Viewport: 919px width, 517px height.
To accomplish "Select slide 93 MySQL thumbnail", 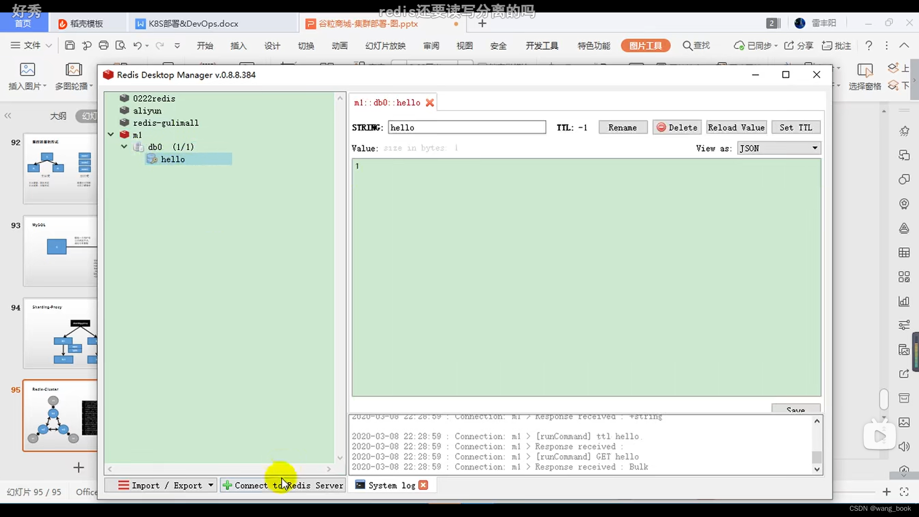I will click(60, 251).
